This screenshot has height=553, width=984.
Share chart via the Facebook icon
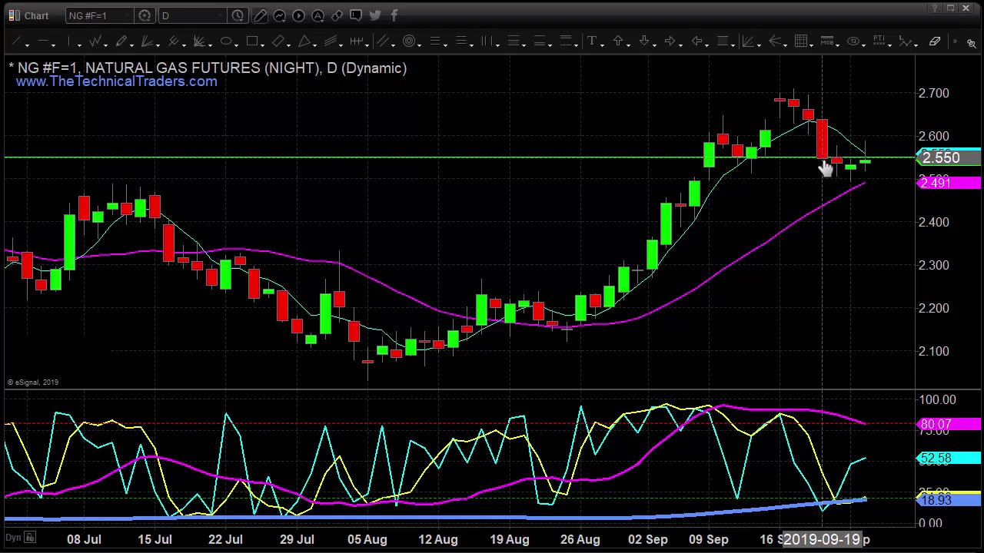(394, 15)
